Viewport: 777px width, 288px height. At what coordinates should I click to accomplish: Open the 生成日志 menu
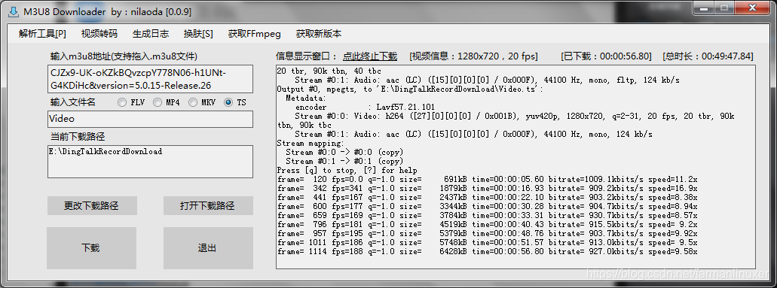coord(151,34)
